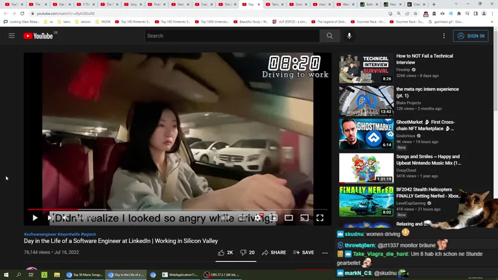The width and height of the screenshot is (498, 280).
Task: Open the three-dot menu below the video
Action: pos(325,253)
